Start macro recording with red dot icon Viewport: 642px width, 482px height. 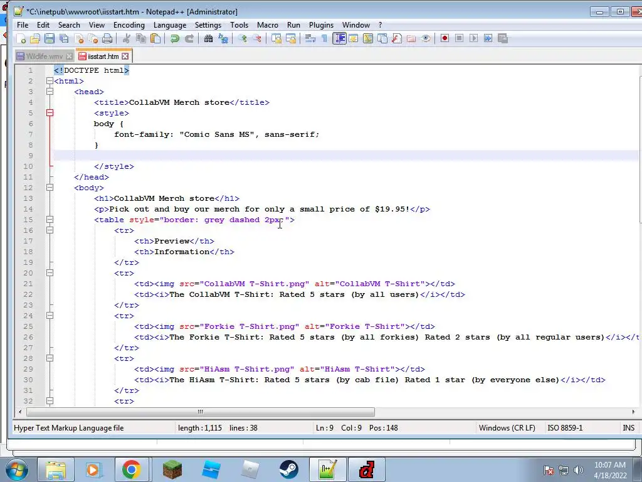pos(445,38)
